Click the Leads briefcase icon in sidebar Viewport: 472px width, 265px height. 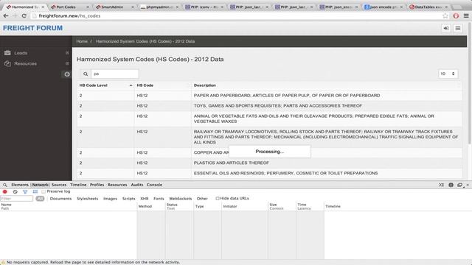tap(7, 53)
